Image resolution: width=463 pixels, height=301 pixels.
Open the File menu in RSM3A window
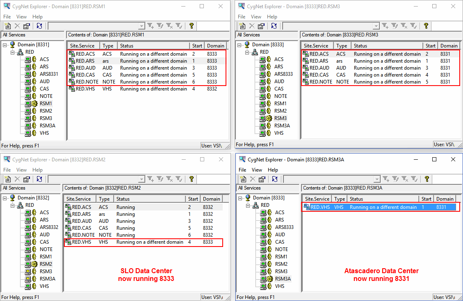point(242,170)
